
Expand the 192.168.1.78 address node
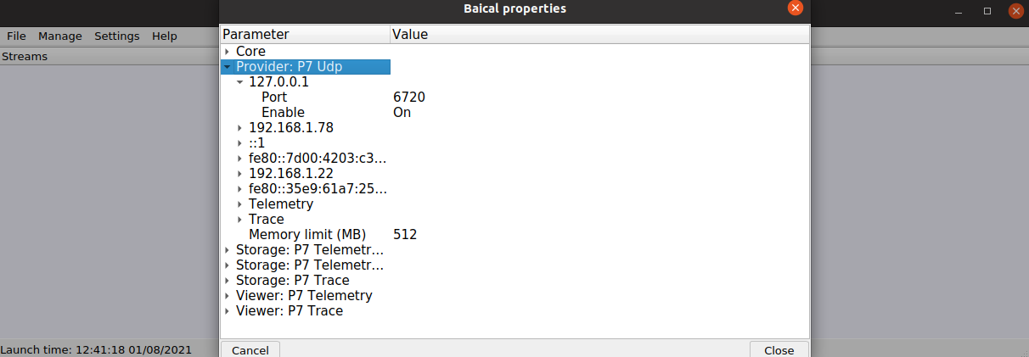click(239, 128)
